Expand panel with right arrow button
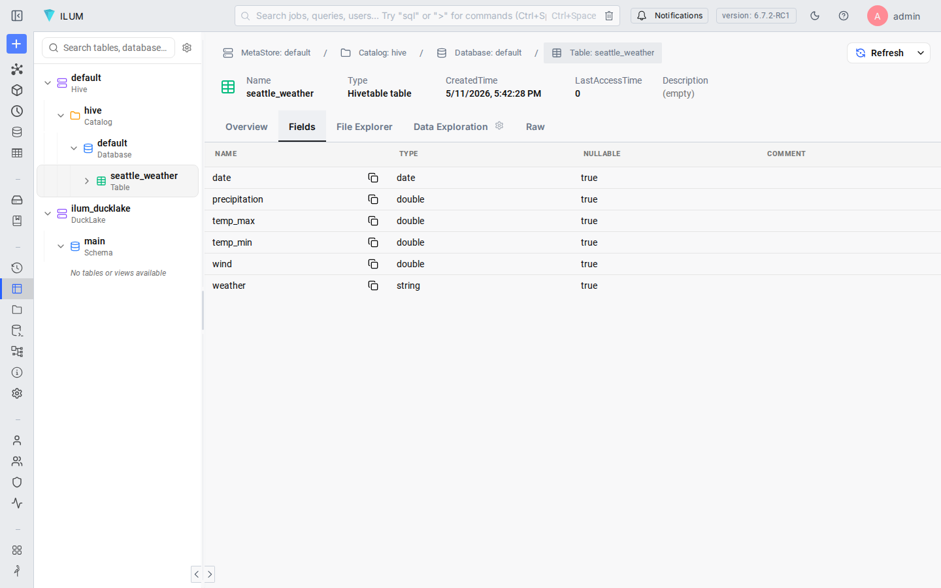The height and width of the screenshot is (588, 941). pos(210,574)
